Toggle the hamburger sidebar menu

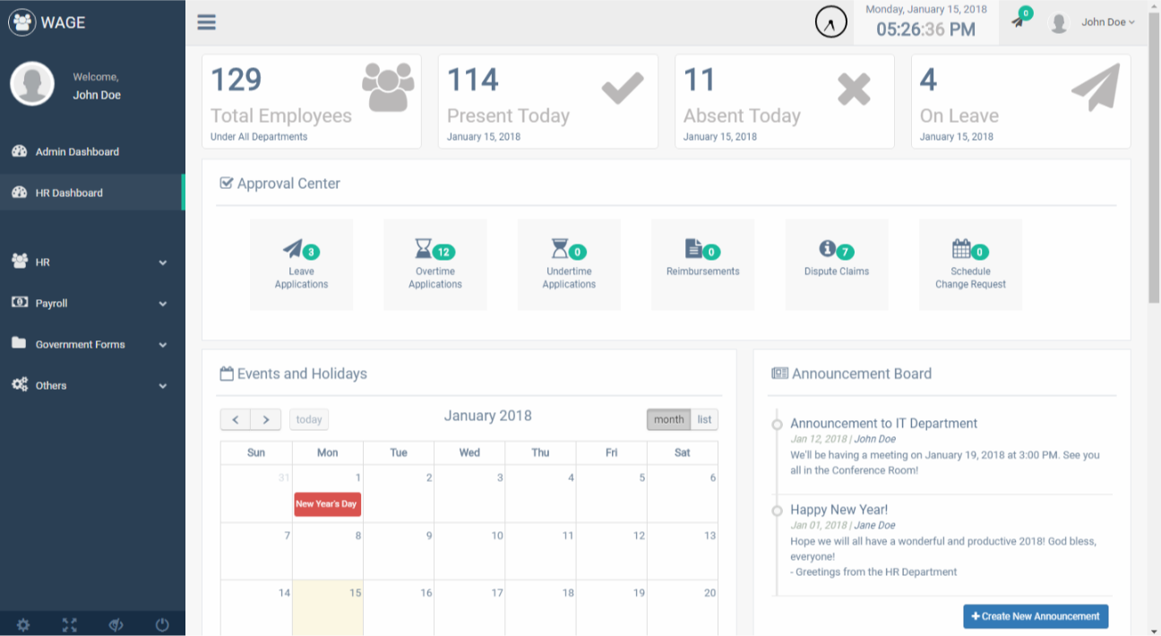pos(207,22)
